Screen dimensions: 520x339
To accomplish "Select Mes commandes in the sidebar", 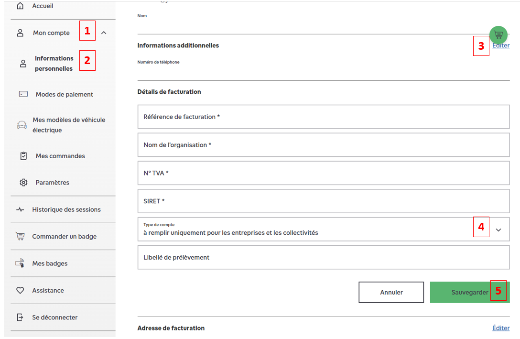I will pos(60,156).
